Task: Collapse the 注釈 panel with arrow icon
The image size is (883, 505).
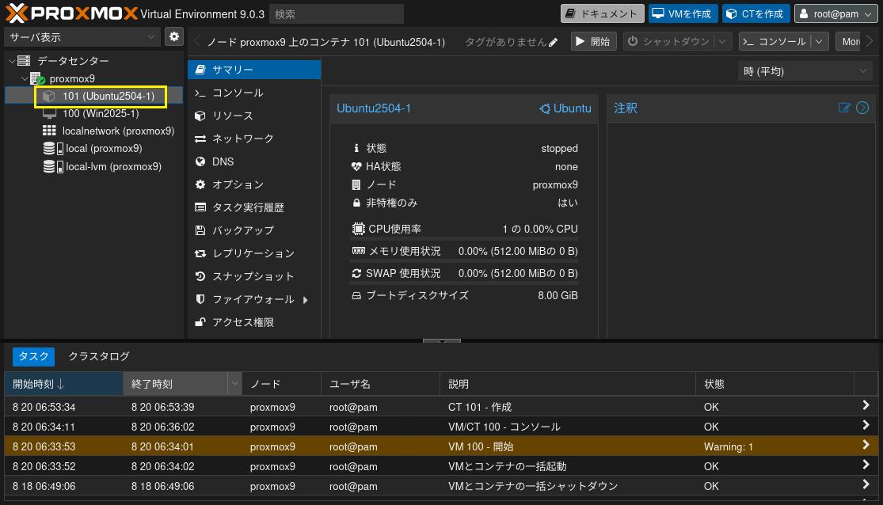Action: [x=862, y=108]
